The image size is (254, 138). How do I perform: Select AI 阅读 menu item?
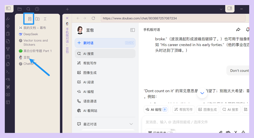[105, 82]
